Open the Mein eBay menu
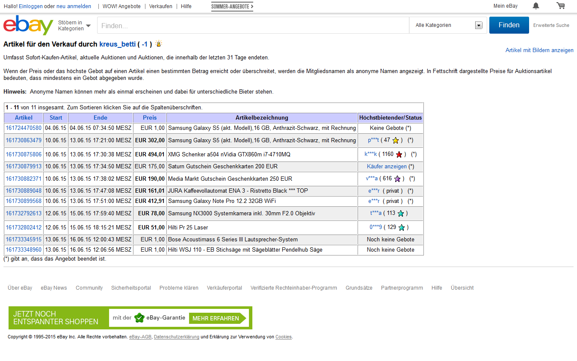 click(506, 6)
